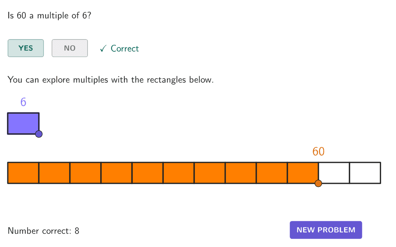
Task: Click the purple number 6 label
Action: coord(23,102)
